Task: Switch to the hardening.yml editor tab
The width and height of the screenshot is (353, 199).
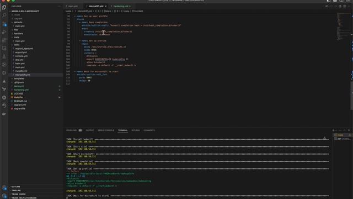Action: [122, 6]
